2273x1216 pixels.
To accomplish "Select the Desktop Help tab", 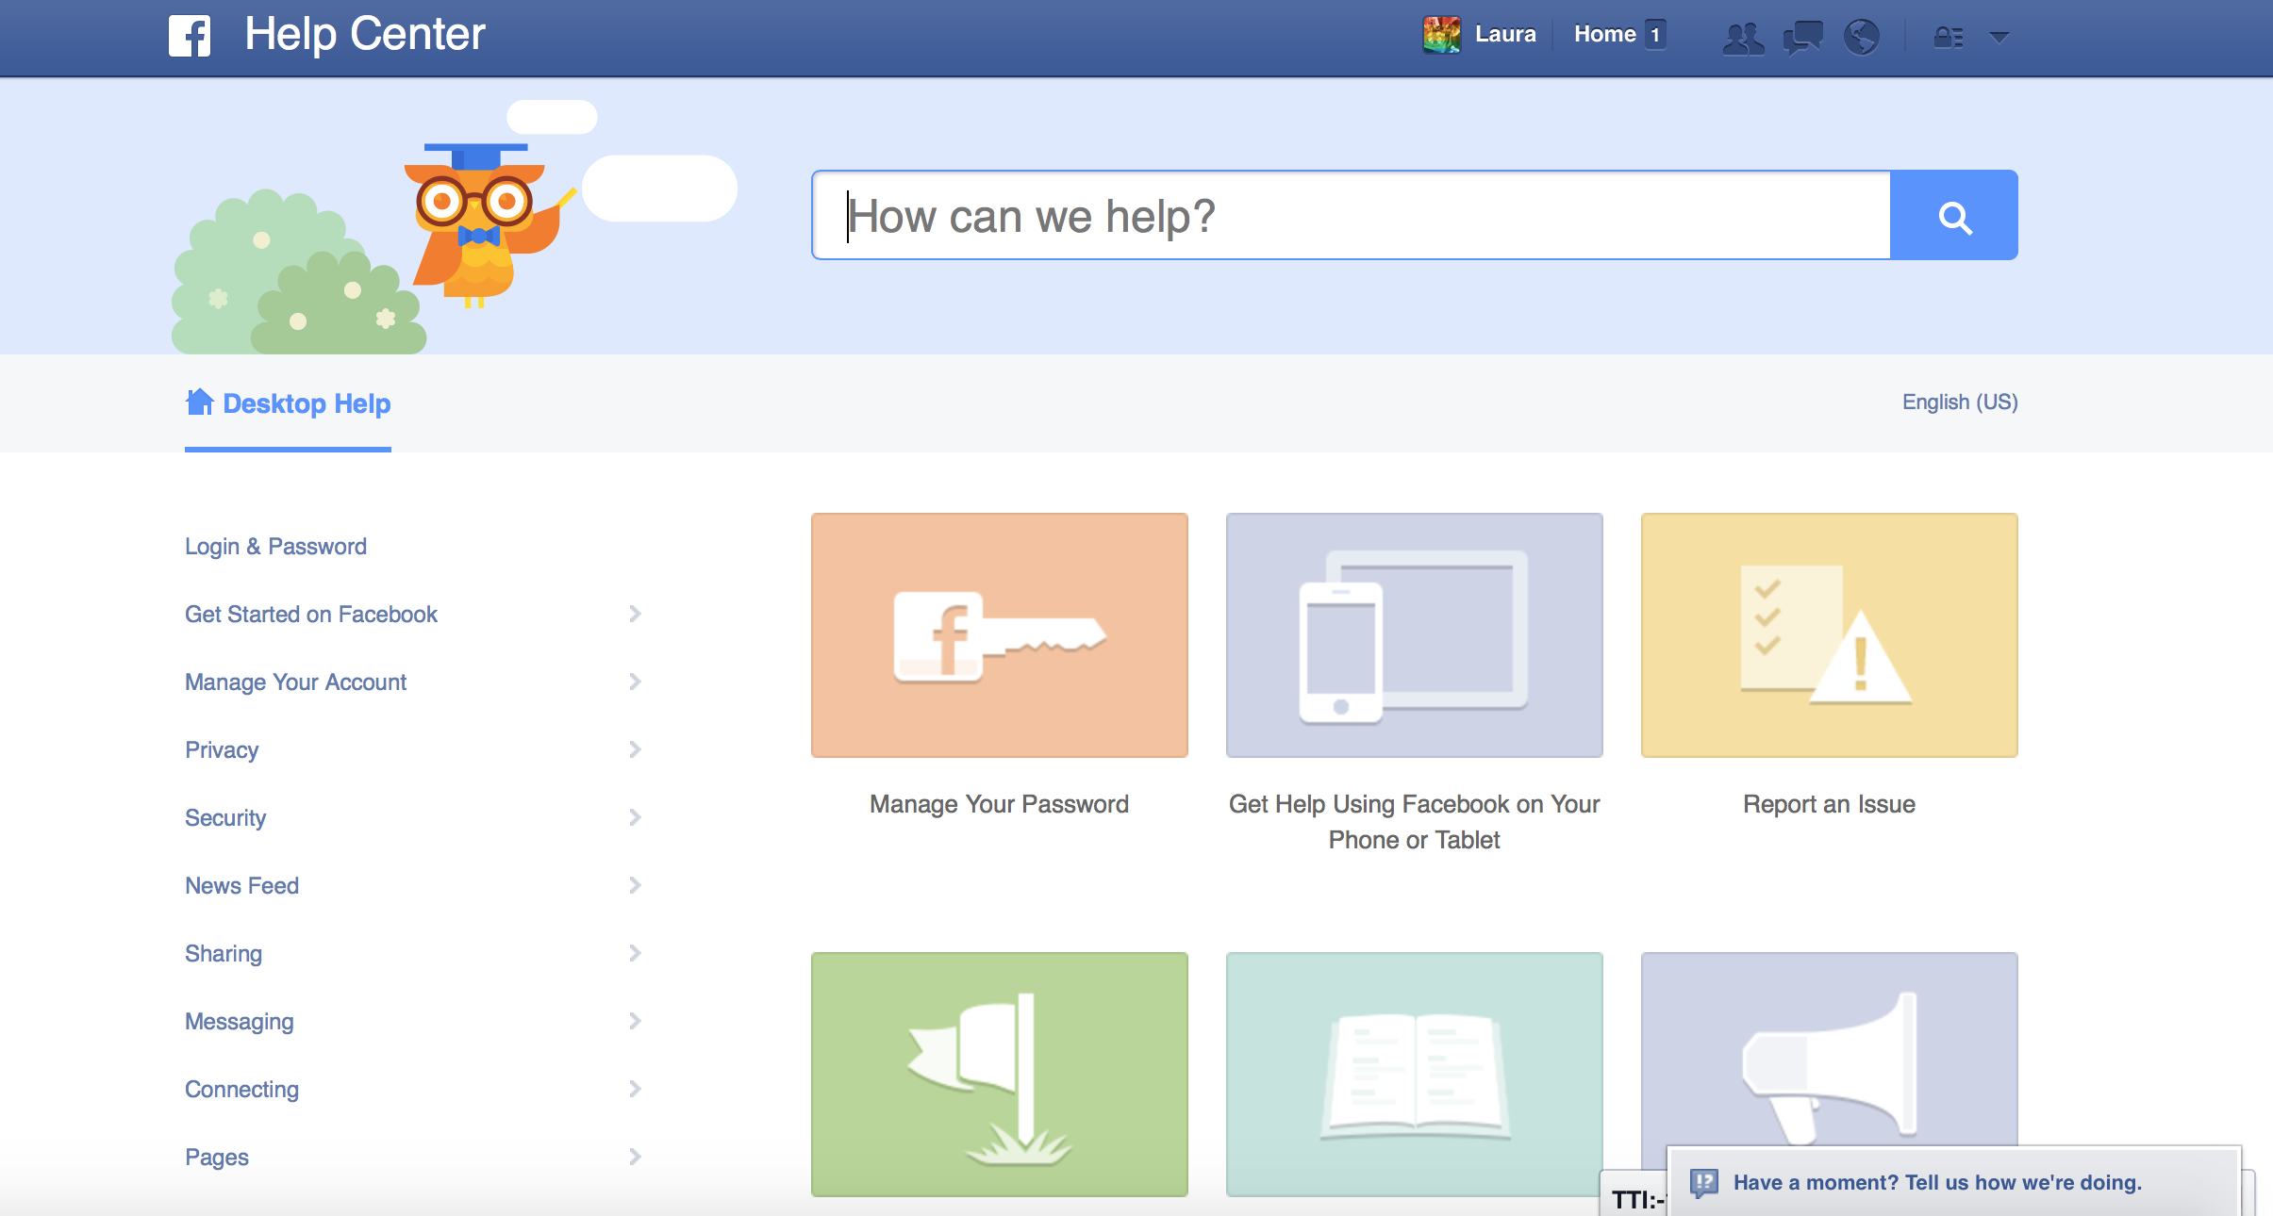I will pyautogui.click(x=289, y=403).
